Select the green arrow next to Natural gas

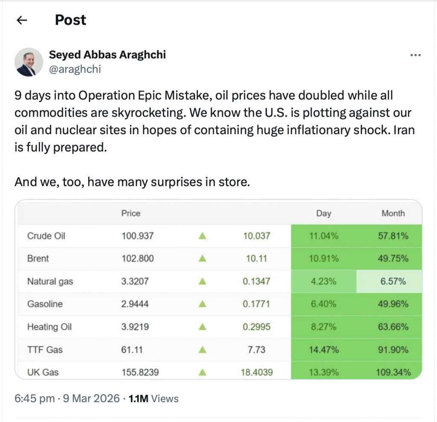pyautogui.click(x=202, y=281)
